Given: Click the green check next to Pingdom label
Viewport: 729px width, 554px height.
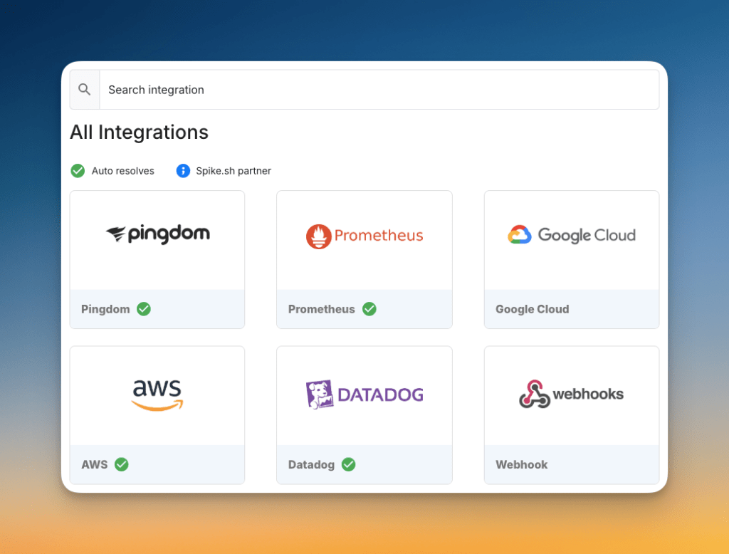Looking at the screenshot, I should point(143,309).
